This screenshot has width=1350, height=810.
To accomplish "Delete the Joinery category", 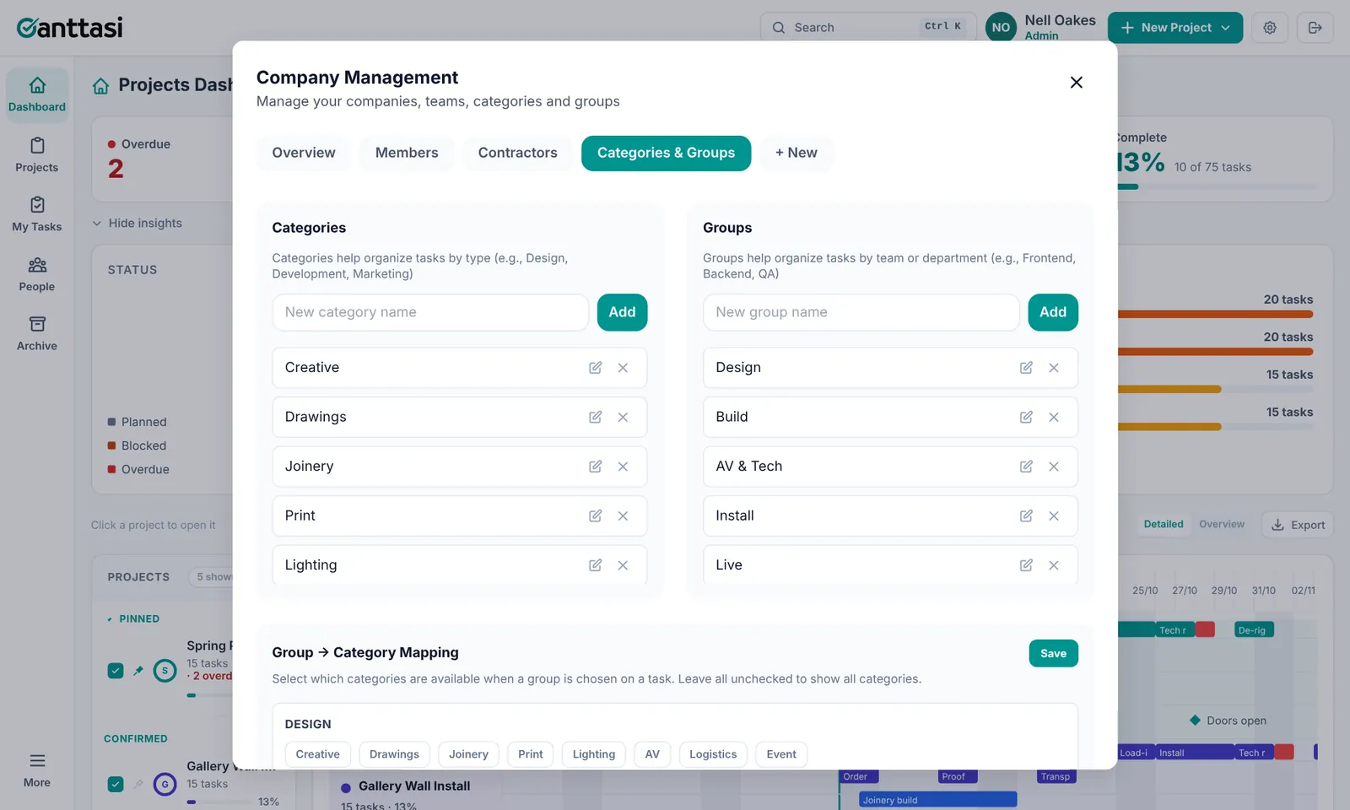I will 623,467.
